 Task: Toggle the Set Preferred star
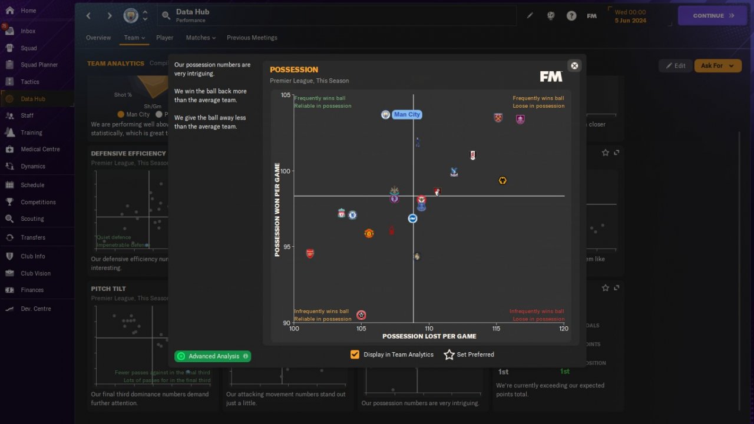click(x=449, y=355)
